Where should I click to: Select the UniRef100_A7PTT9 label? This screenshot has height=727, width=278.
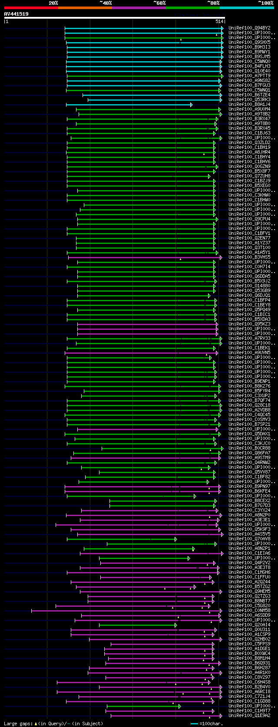(249, 76)
